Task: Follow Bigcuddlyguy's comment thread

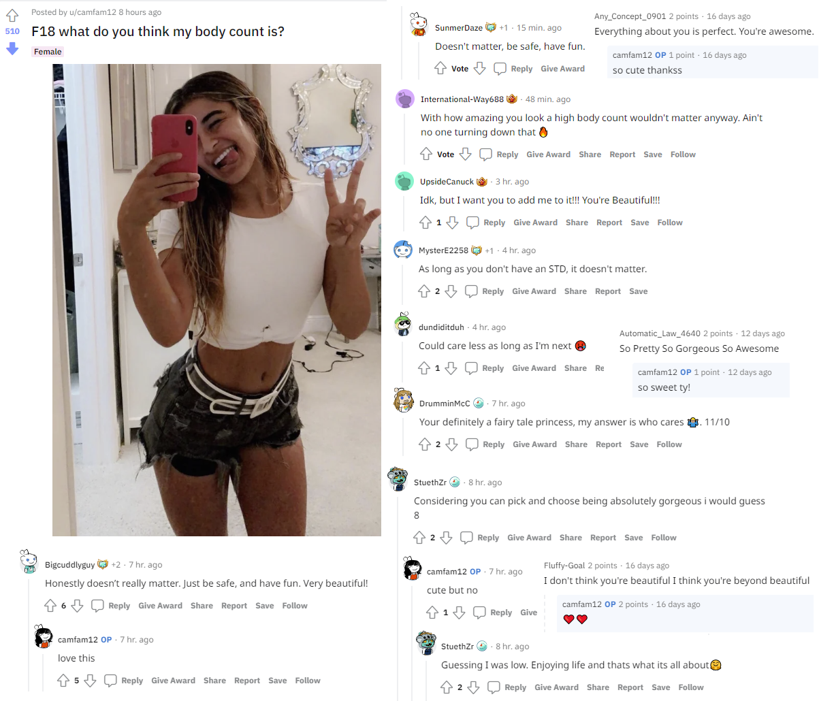Action: 295,606
